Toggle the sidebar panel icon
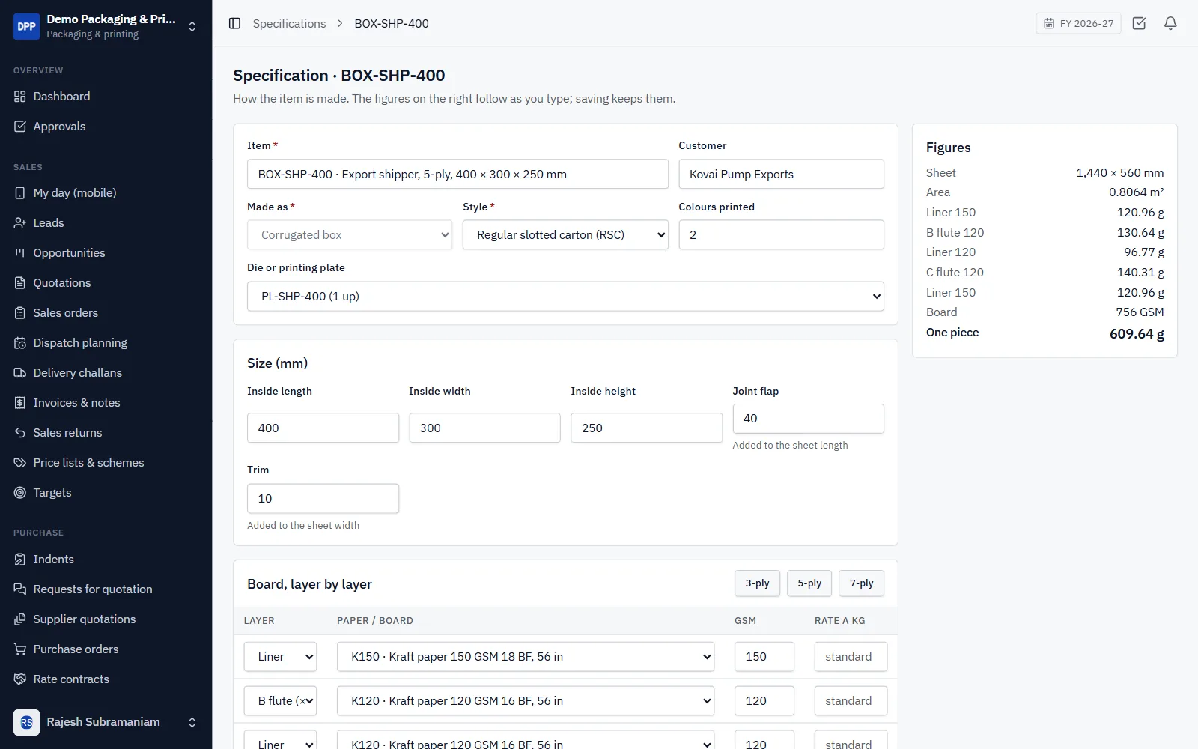The height and width of the screenshot is (749, 1198). [234, 23]
